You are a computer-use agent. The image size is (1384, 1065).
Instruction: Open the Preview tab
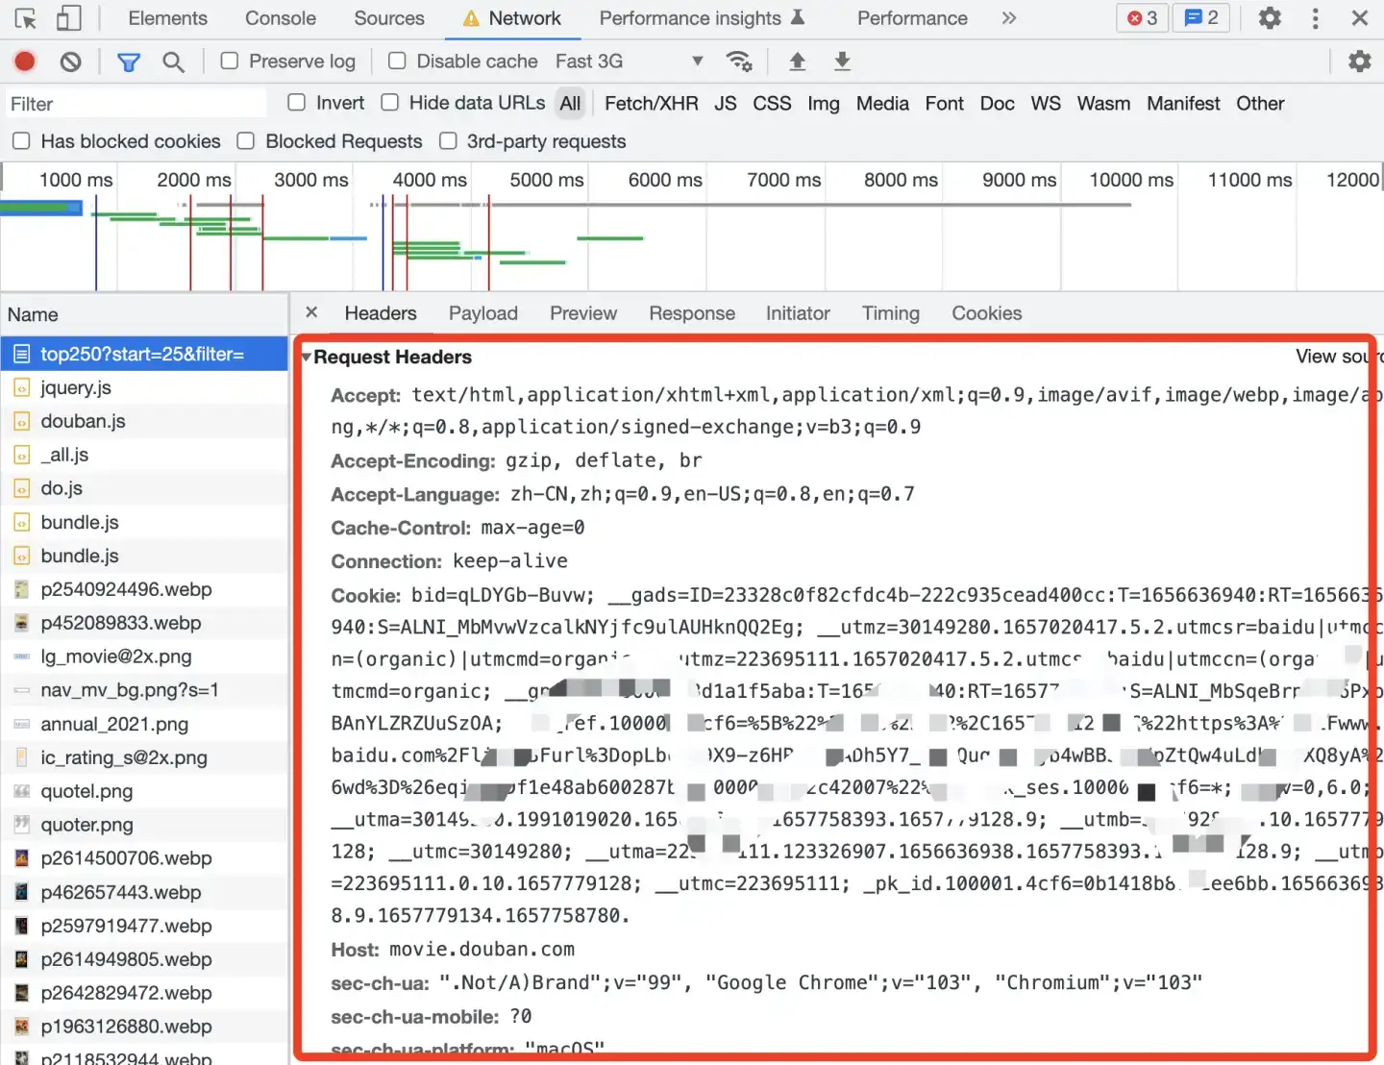pos(583,313)
